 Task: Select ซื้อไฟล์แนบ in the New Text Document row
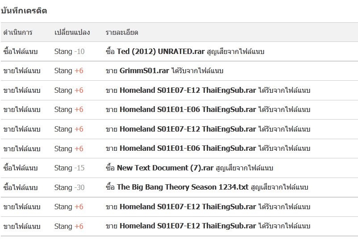20,168
